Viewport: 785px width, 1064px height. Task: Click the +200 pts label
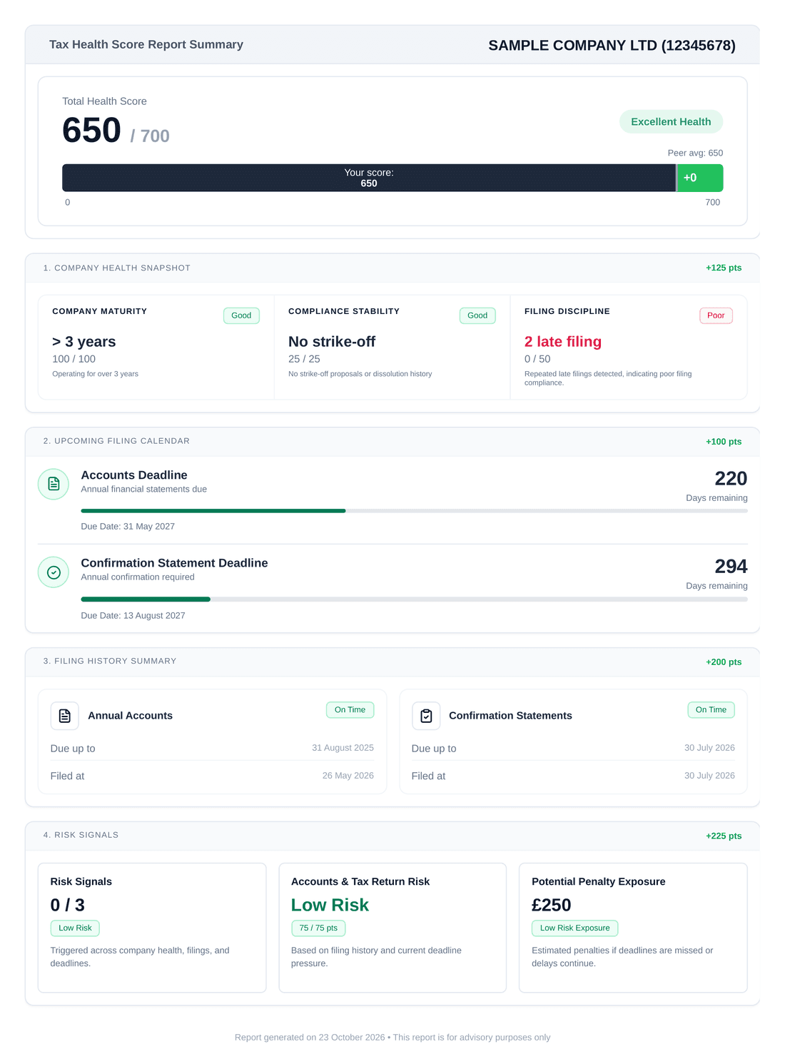point(724,662)
